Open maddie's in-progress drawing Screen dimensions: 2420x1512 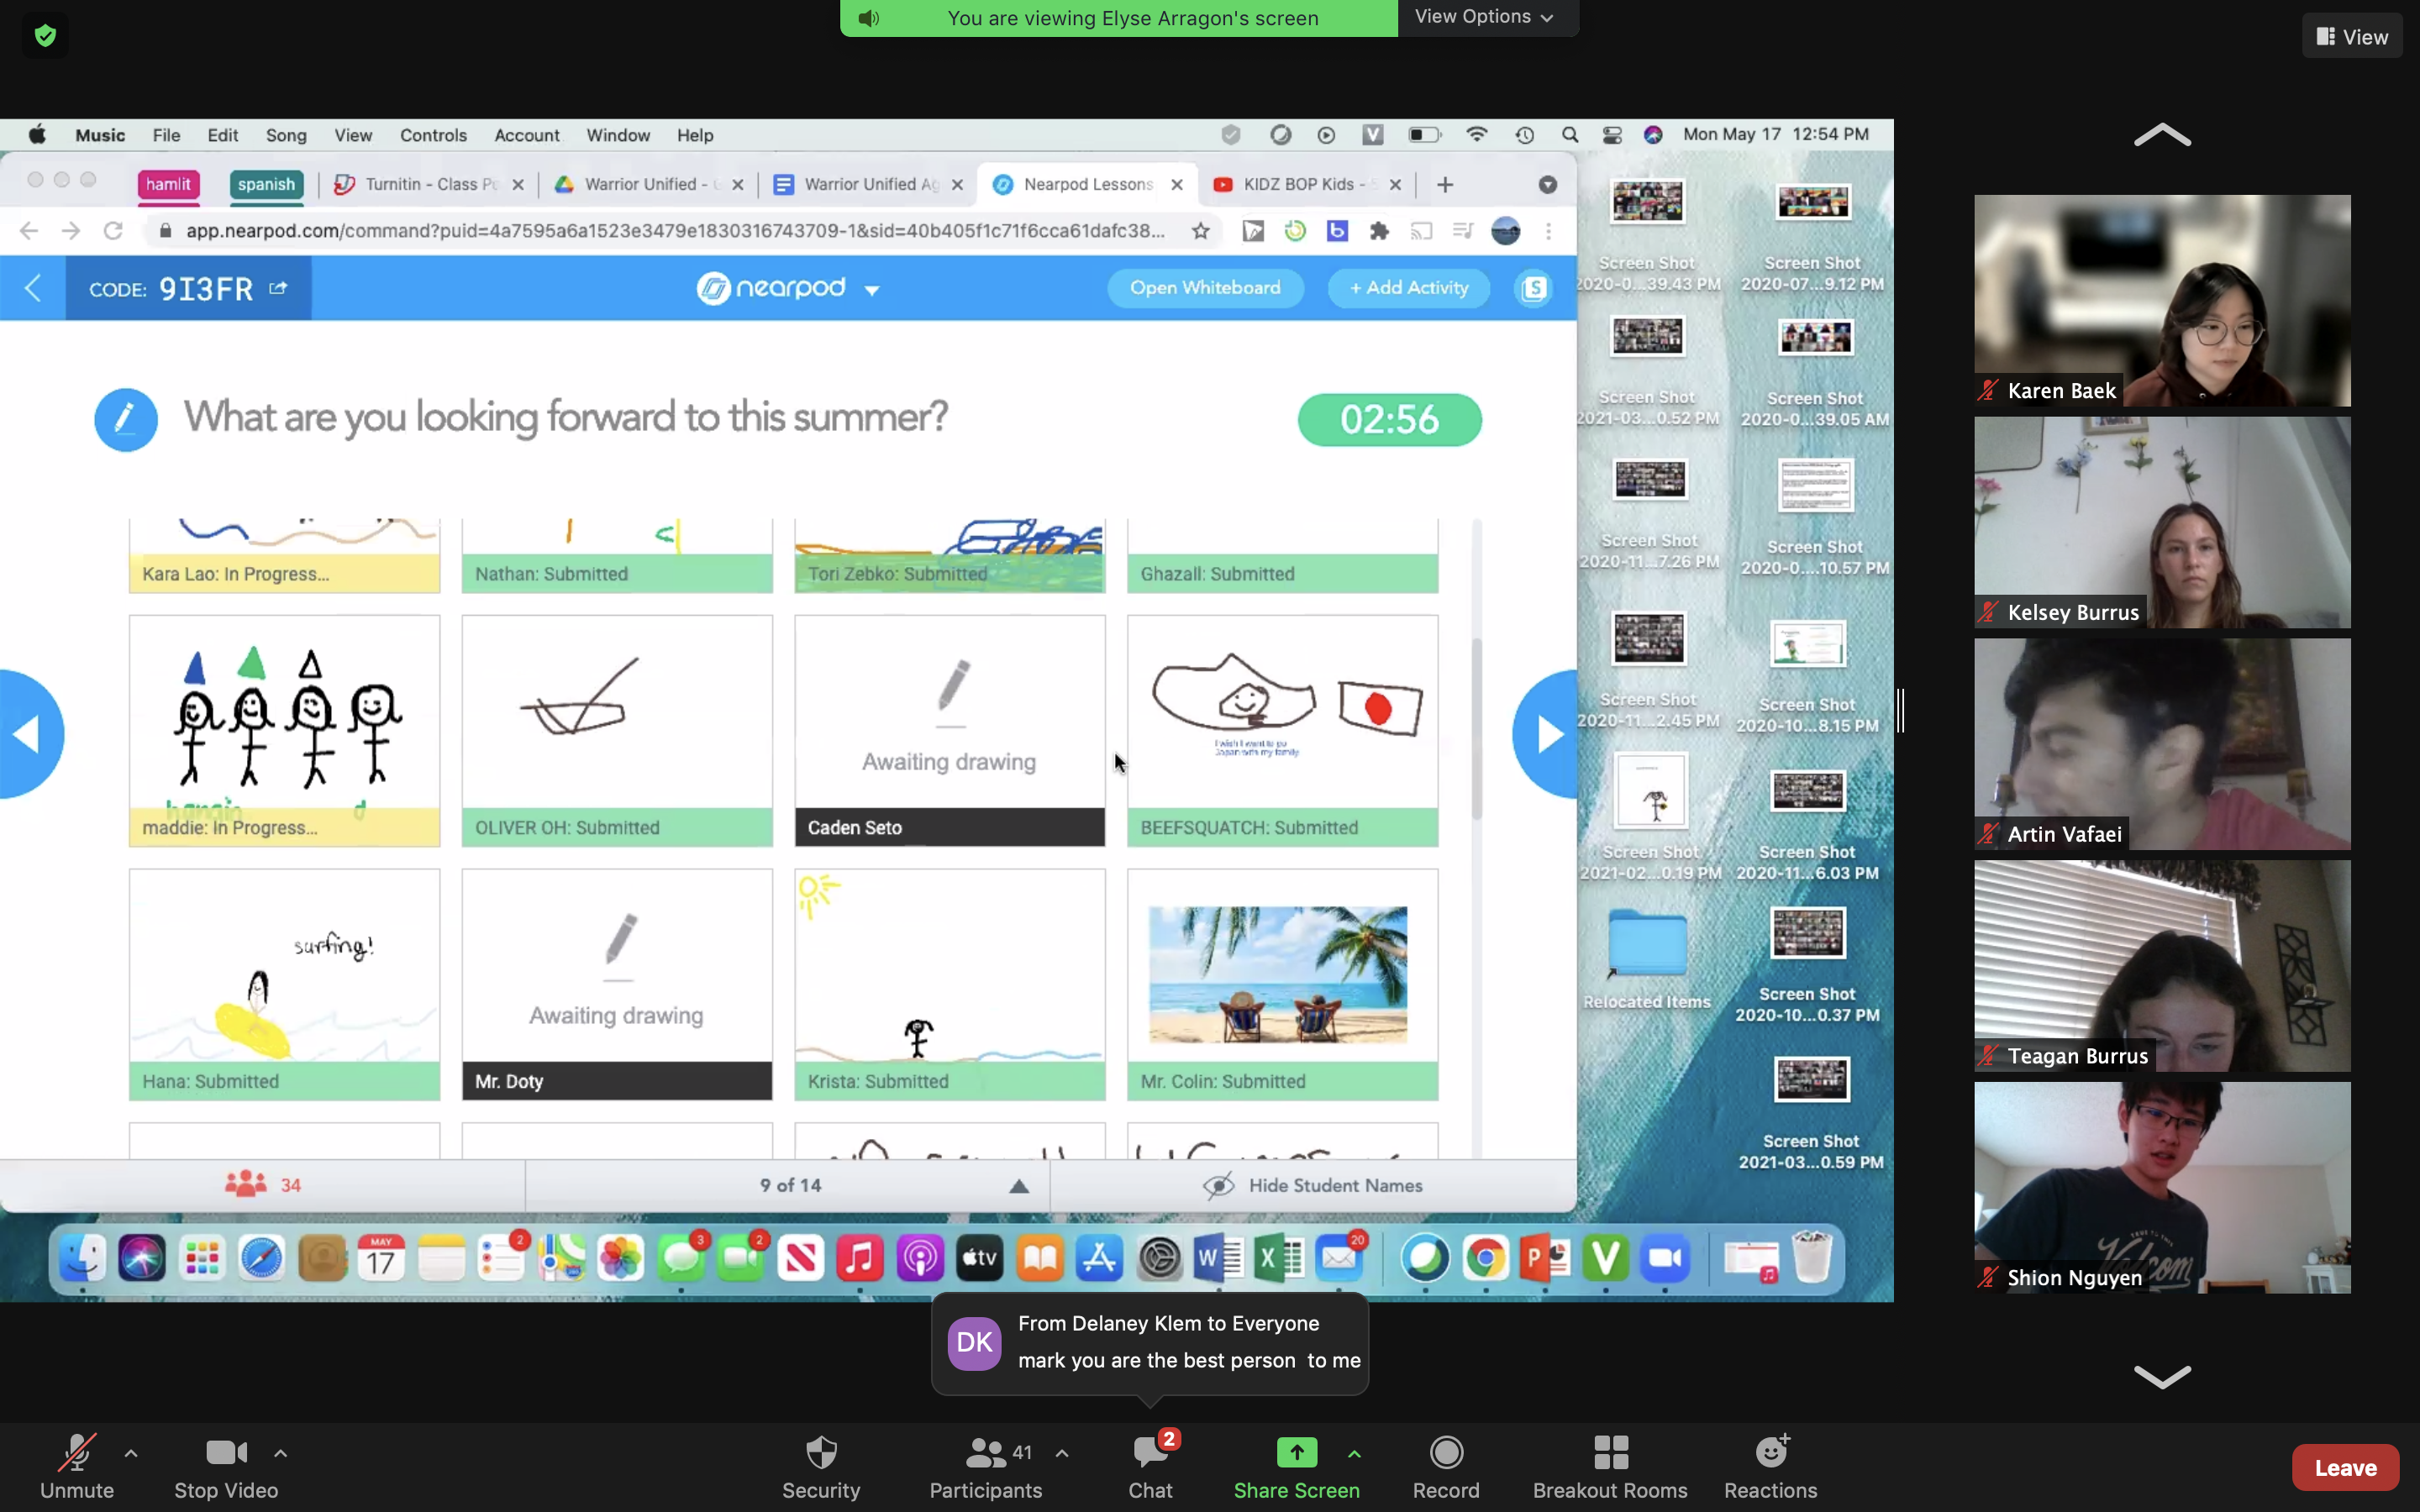click(284, 730)
